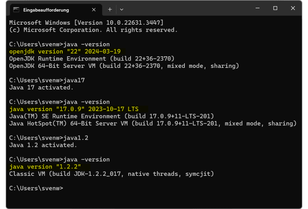This screenshot has width=308, height=209.
Task: Click the OpenJDK Runtime Environment line
Action: tap(92, 59)
